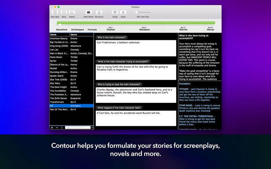Screen dimensions: 271x169
Task: Switch to the Archetypes section
Action: click(78, 29)
